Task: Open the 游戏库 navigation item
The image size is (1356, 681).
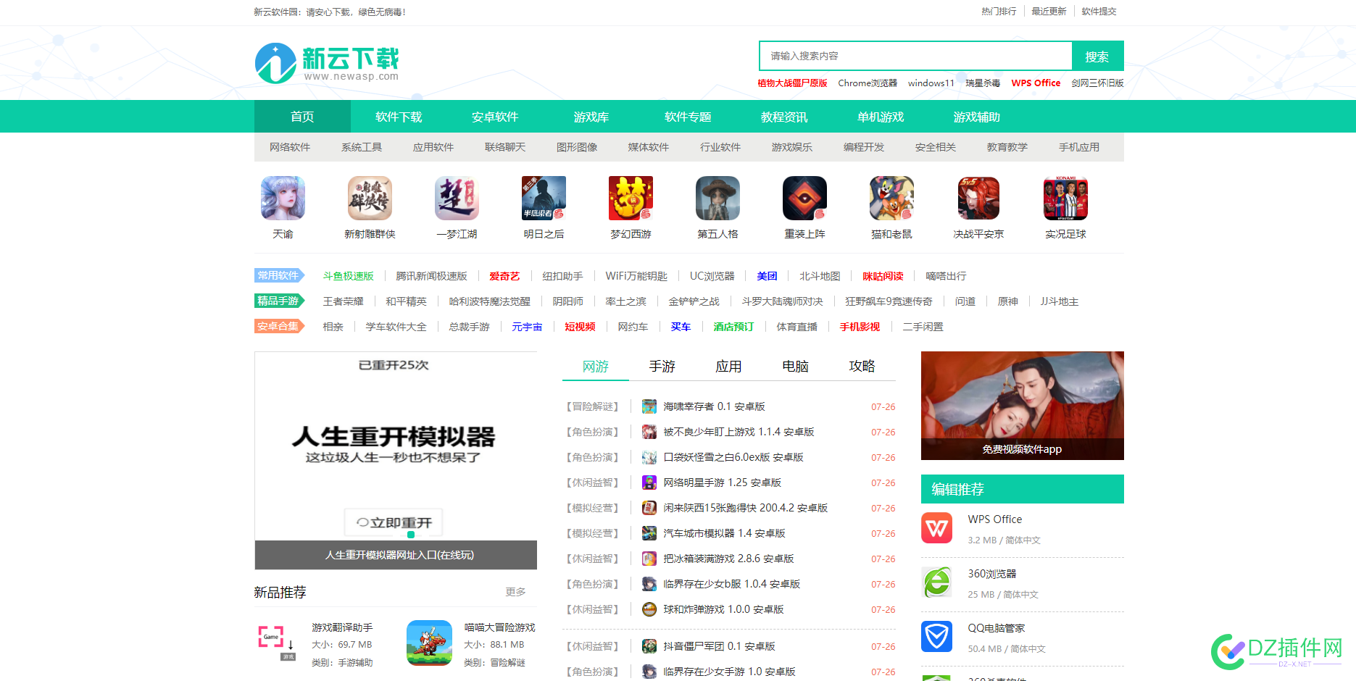Action: point(591,117)
